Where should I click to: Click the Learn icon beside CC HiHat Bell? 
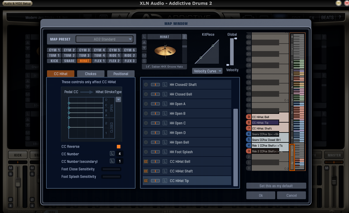click(x=165, y=161)
